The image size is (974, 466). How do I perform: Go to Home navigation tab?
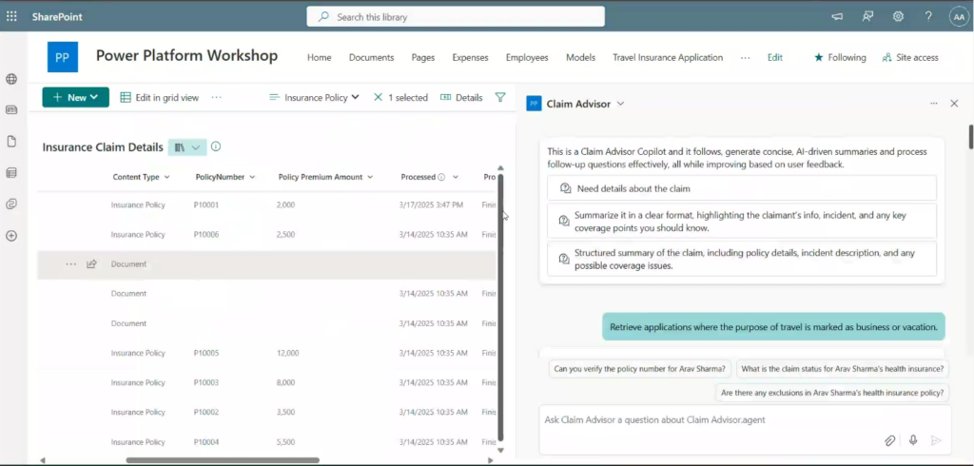point(320,57)
